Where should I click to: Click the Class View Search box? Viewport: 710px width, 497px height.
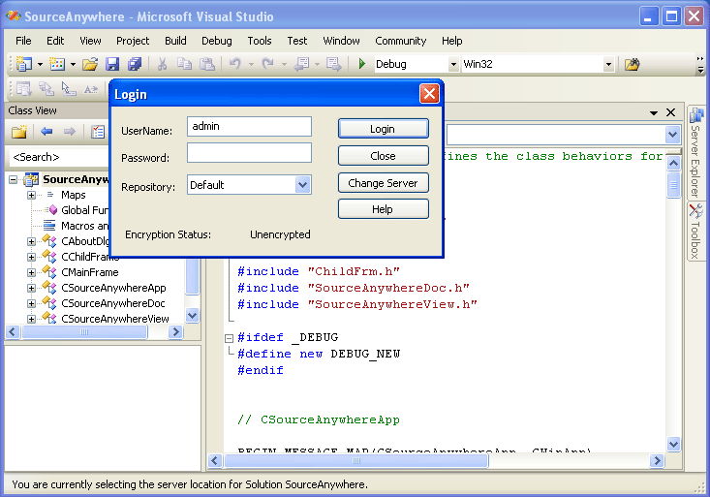(59, 157)
